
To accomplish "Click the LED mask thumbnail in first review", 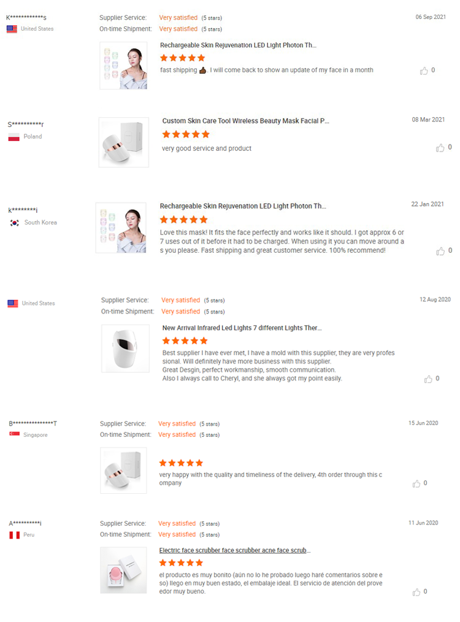I will pyautogui.click(x=123, y=66).
